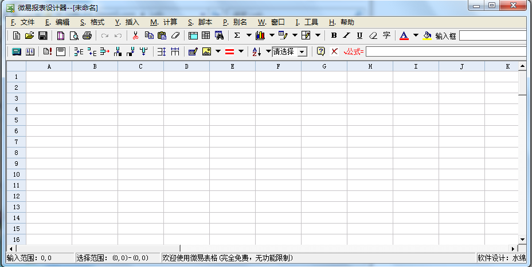Open the 工具 menu
The image size is (532, 267).
[x=307, y=22]
